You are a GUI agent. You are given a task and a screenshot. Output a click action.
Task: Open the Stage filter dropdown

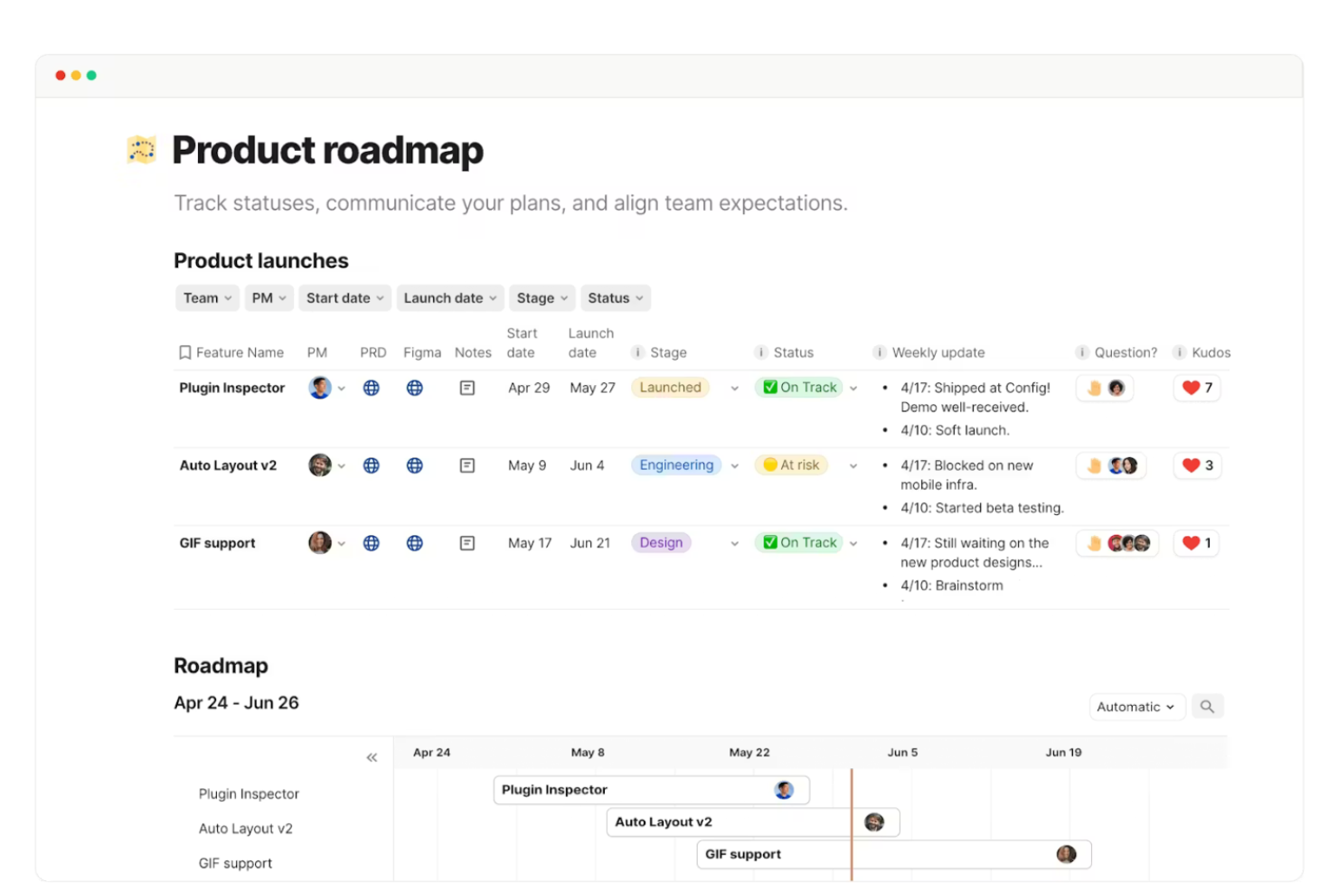point(542,298)
